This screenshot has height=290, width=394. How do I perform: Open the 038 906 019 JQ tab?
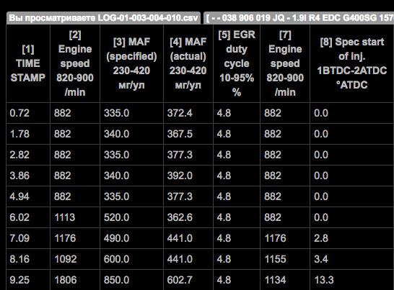[x=299, y=18]
